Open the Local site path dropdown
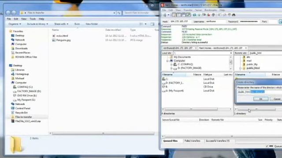The height and width of the screenshot is (158, 282). coord(231,53)
